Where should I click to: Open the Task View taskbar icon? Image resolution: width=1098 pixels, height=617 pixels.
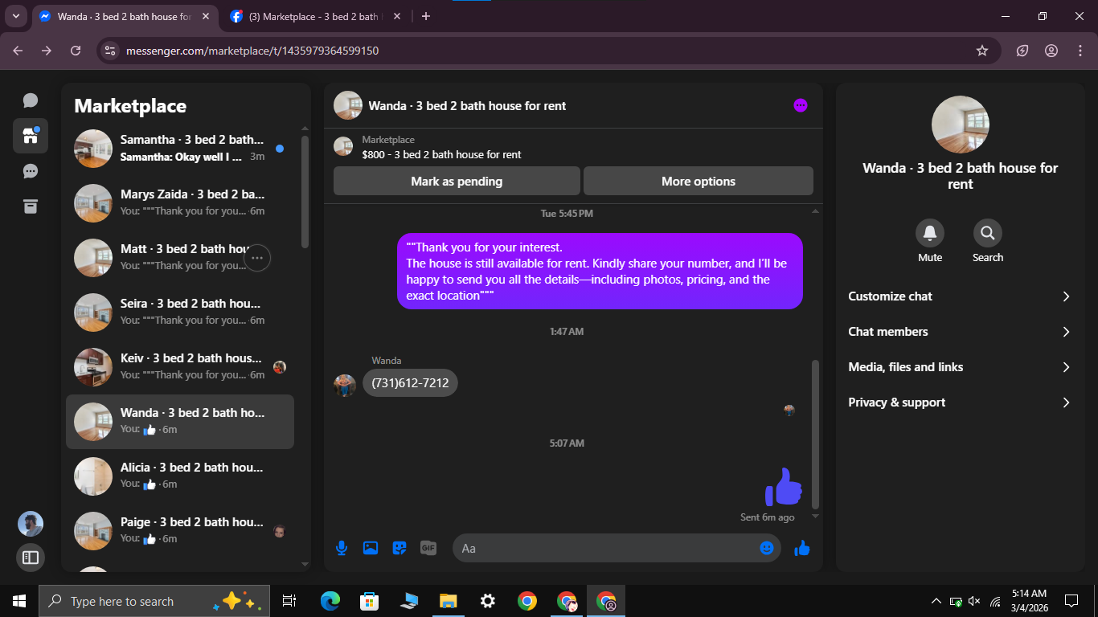click(289, 601)
